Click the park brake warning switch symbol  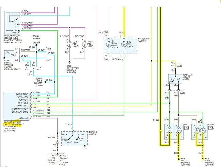click(x=9, y=55)
